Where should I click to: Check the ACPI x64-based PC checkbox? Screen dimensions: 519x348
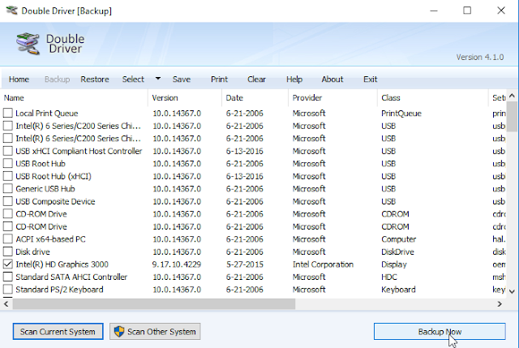tap(7, 239)
